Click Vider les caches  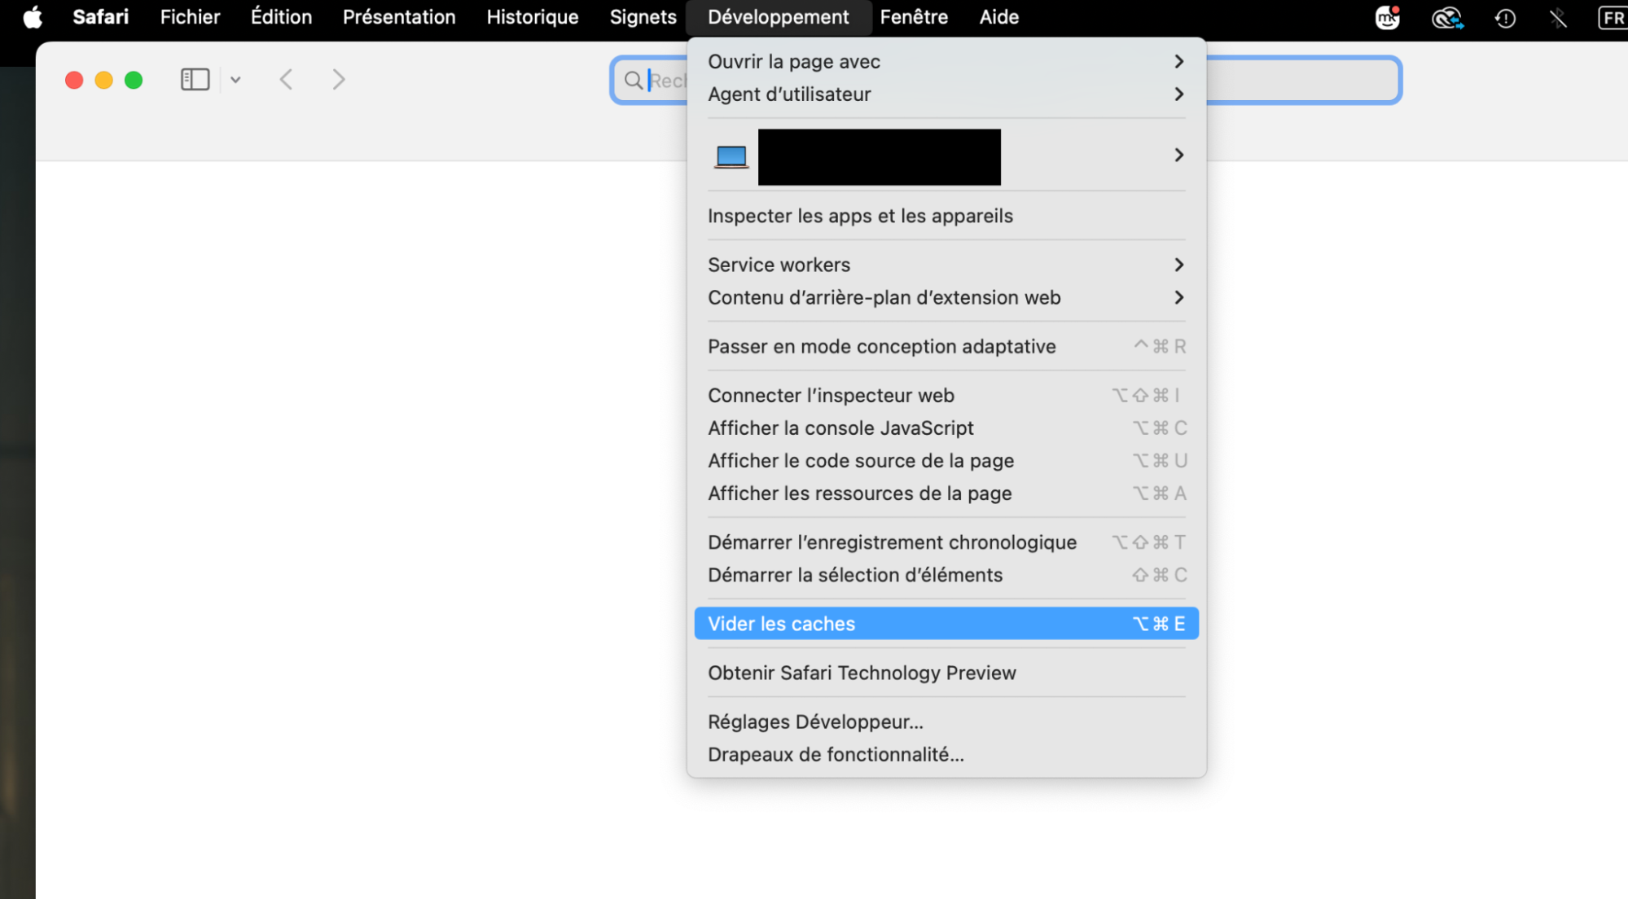pos(946,624)
